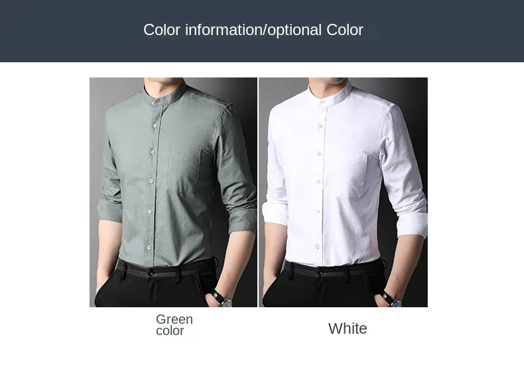Select the green shirt product photo
The height and width of the screenshot is (392, 524).
pos(173,192)
